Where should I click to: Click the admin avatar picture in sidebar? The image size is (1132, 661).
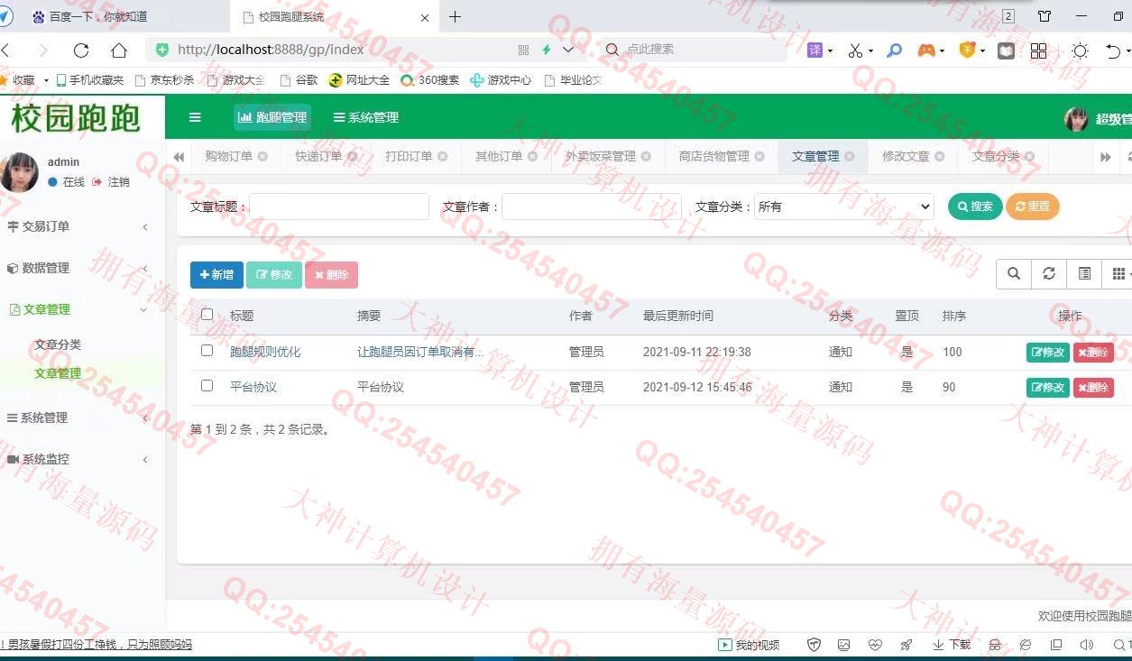pos(19,172)
